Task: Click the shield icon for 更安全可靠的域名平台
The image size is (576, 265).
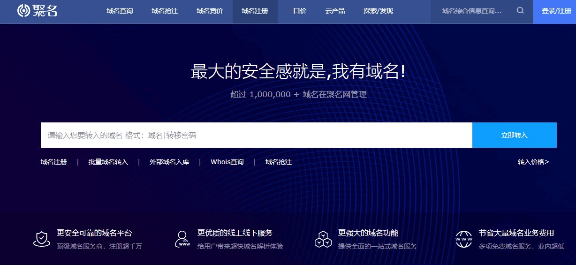Action: tap(42, 239)
